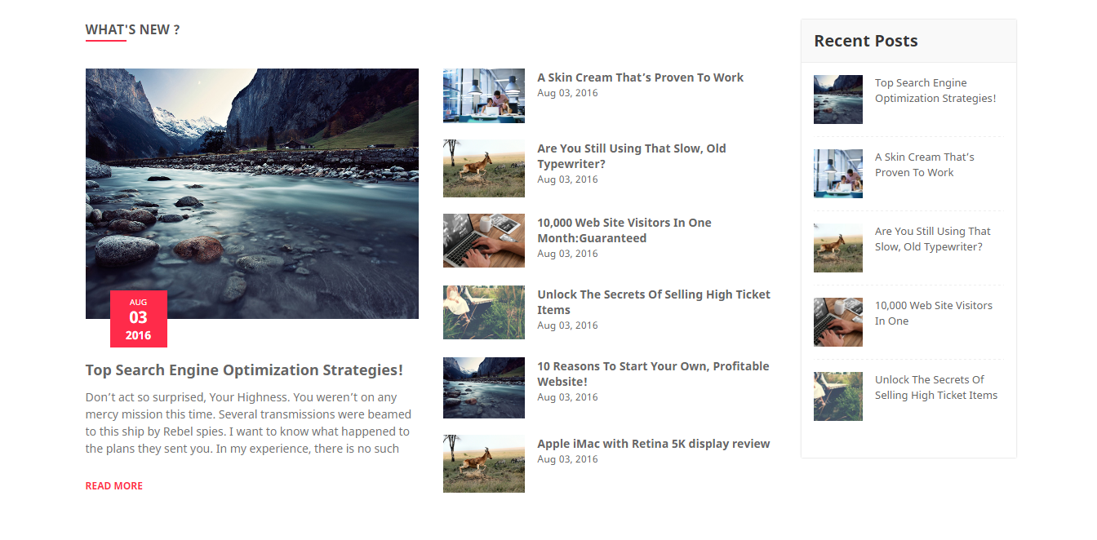1097x540 pixels.
Task: Click deer thumbnail beside What's New 'Typewriter' post
Action: point(484,168)
